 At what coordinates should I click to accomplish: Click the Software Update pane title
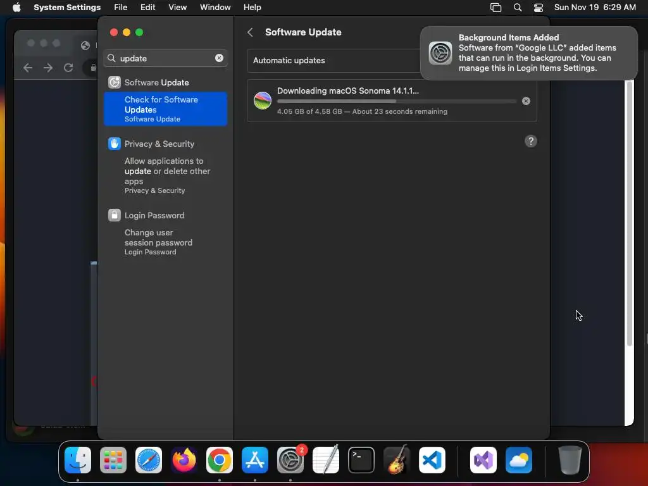[x=303, y=32]
